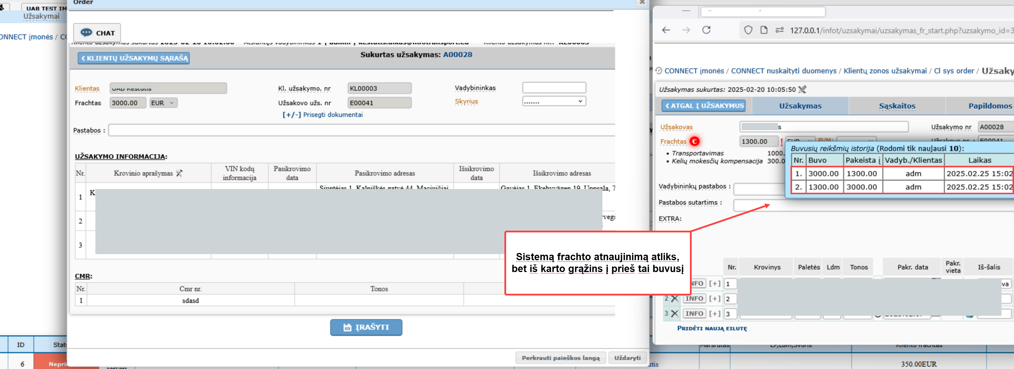This screenshot has height=369, width=1014.
Task: Click the Užsakovas label link
Action: (676, 127)
